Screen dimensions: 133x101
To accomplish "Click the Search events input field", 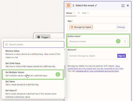I will tap(34, 44).
